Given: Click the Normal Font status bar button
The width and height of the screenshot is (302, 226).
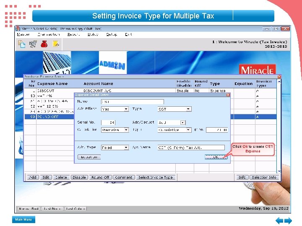Looking at the screenshot, I should point(29,209).
